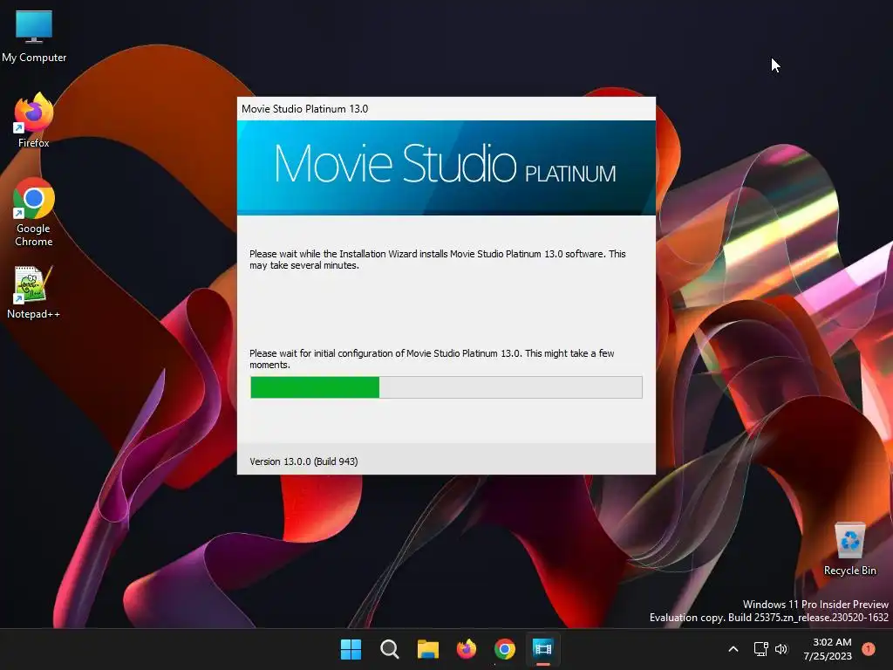Select the Firefox desktop shortcut
The width and height of the screenshot is (893, 670).
pos(34,120)
